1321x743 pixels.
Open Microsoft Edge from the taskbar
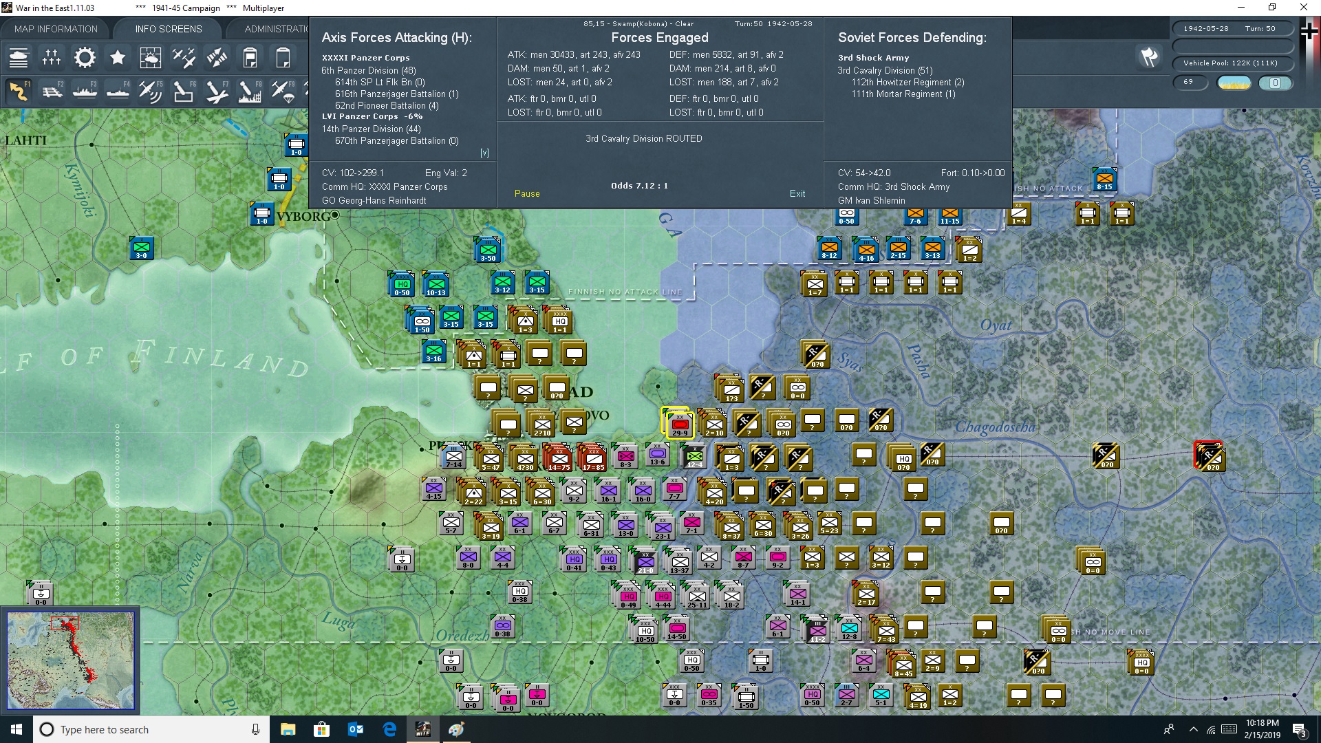389,729
